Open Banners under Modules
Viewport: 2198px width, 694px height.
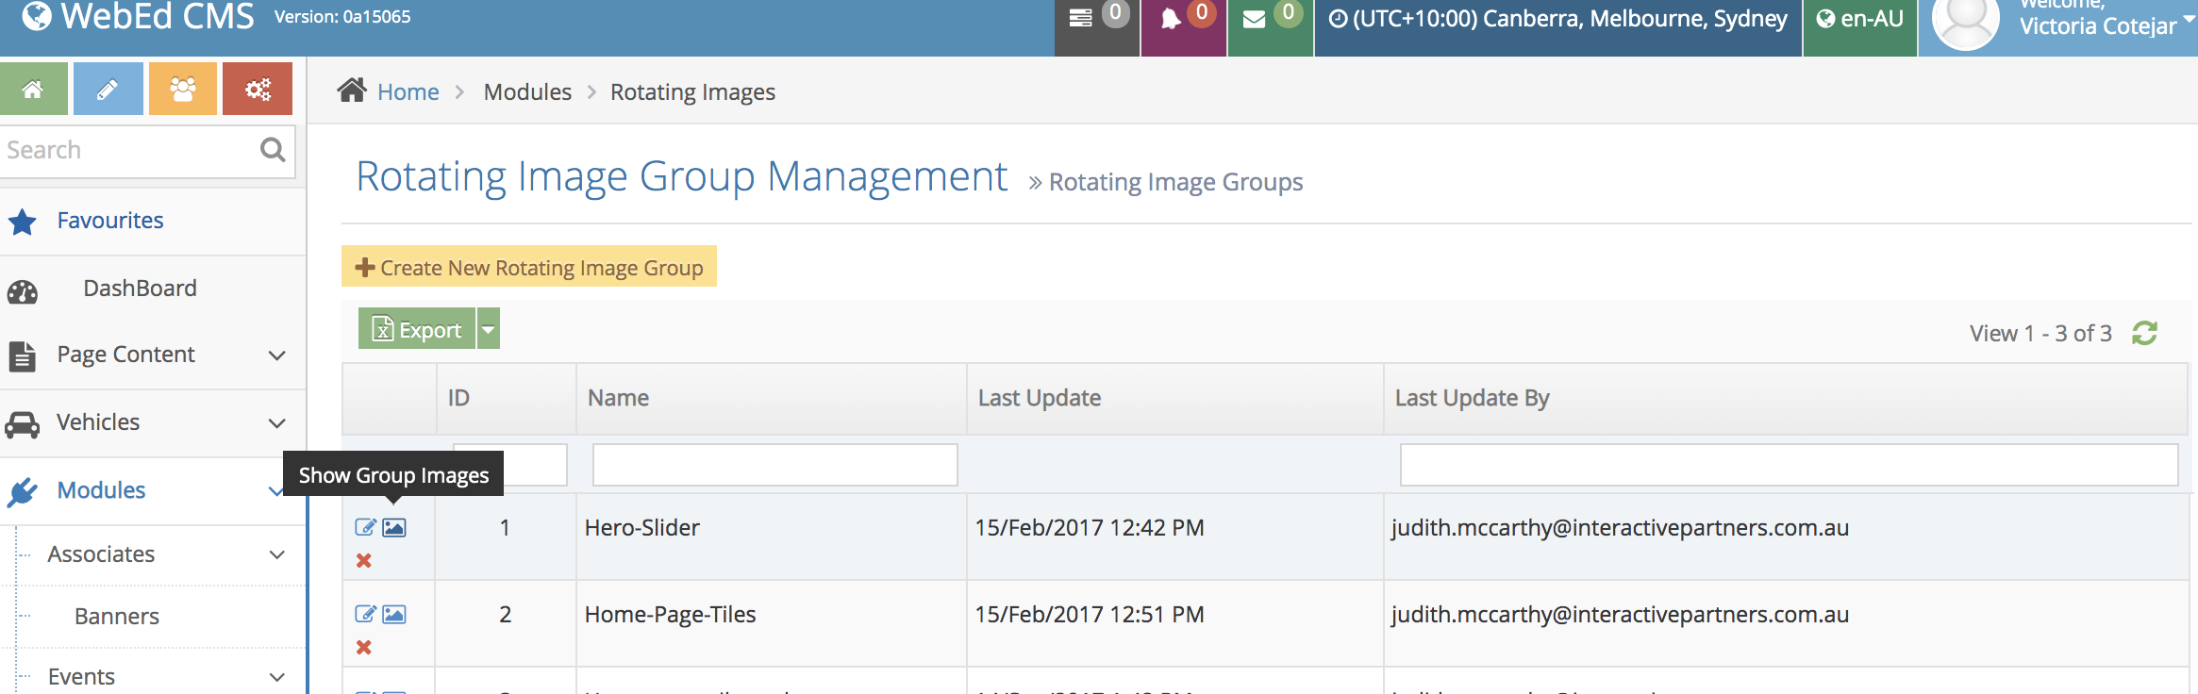coord(117,617)
